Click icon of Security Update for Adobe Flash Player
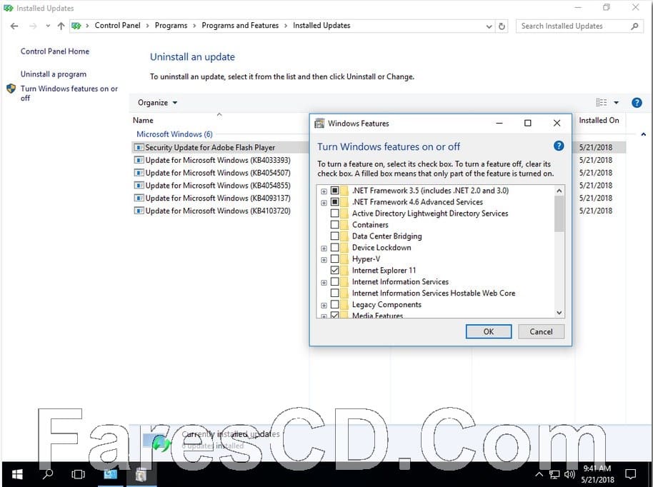This screenshot has width=653, height=487. click(x=139, y=147)
